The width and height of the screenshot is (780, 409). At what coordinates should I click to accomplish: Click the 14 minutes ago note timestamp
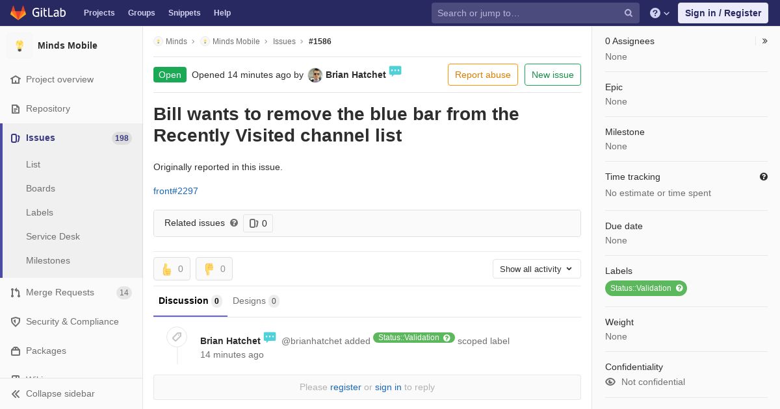click(232, 354)
